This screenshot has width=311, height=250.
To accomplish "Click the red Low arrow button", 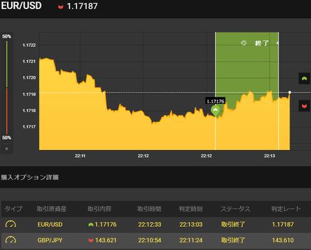I will [305, 106].
